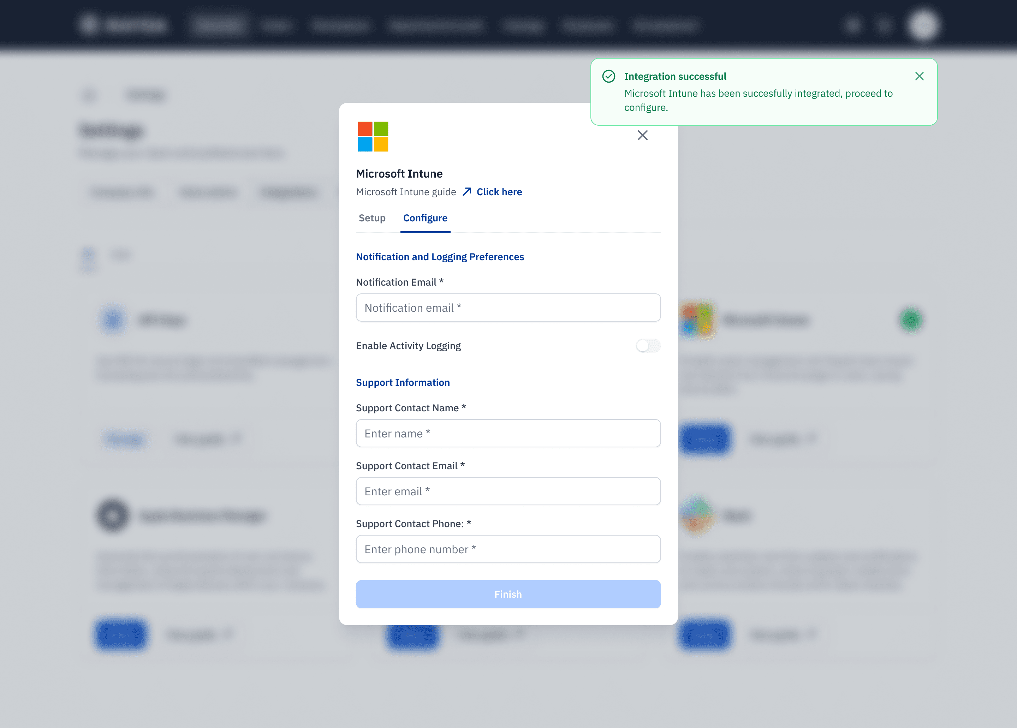Click dark circular icon on bottom-left card
This screenshot has width=1017, height=728.
point(113,515)
